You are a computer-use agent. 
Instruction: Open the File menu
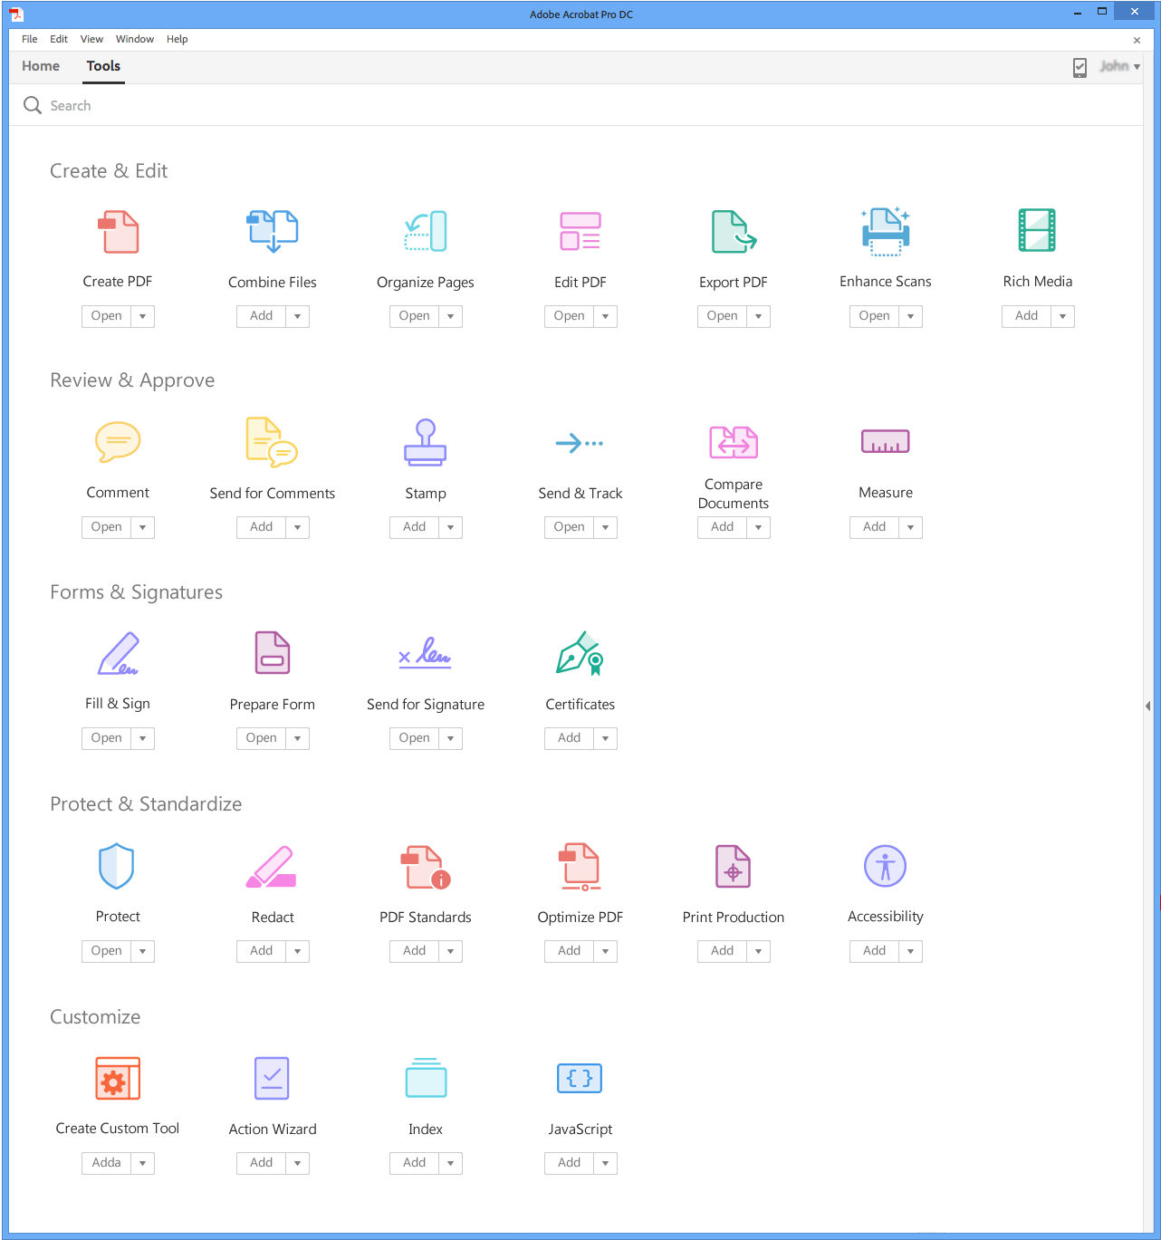[30, 39]
